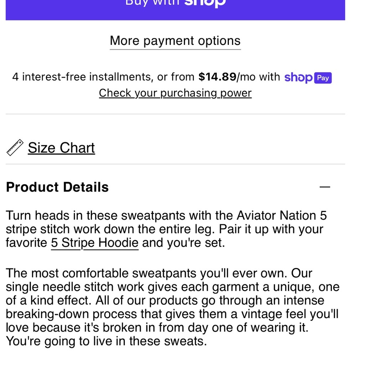Click the words 'Turn heads' in description

click(38, 215)
